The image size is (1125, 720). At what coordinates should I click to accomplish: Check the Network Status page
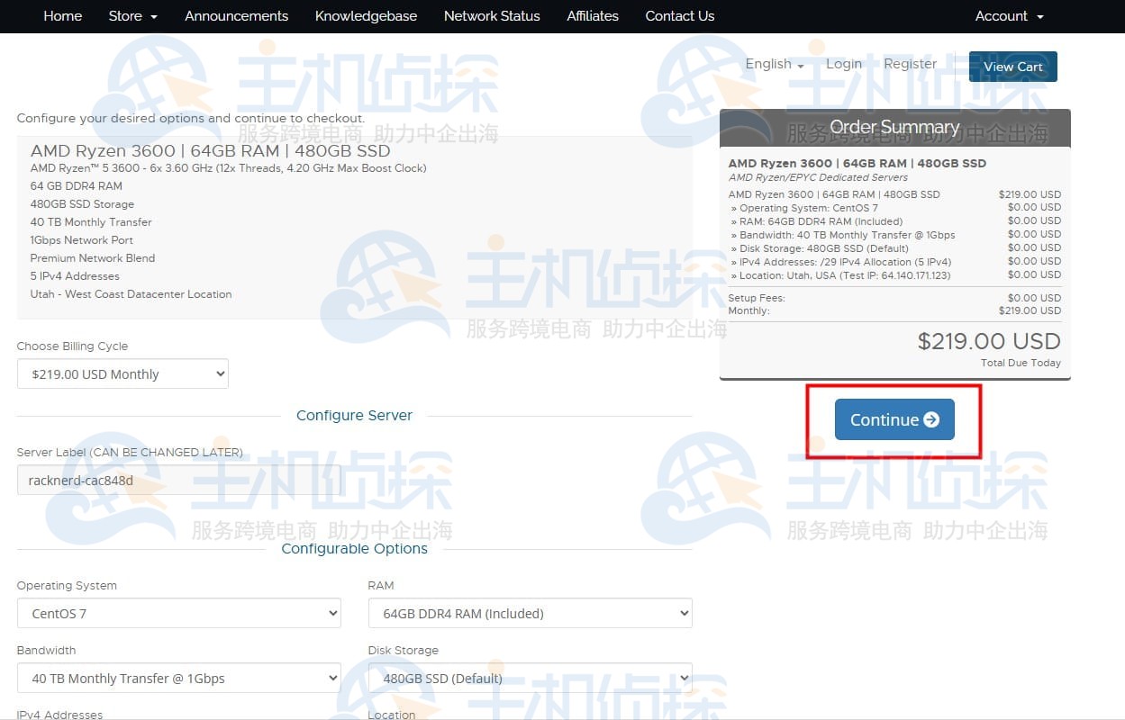(492, 16)
